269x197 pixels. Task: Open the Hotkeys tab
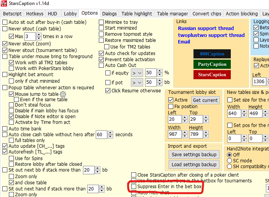(x=35, y=14)
